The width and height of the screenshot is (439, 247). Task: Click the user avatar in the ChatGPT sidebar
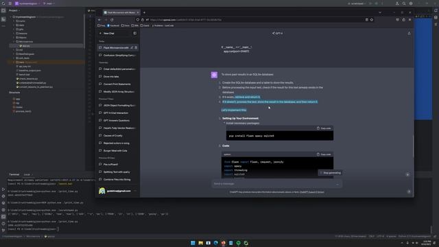pyautogui.click(x=102, y=191)
